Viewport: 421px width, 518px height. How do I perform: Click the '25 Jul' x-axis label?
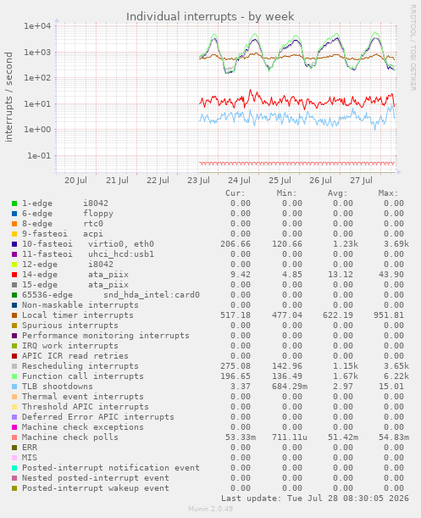coord(280,181)
